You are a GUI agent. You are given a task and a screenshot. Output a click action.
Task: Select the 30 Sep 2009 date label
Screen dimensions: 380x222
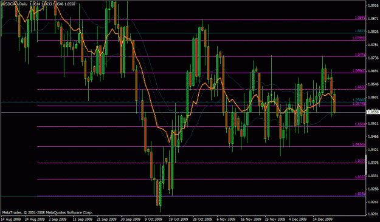(130, 219)
